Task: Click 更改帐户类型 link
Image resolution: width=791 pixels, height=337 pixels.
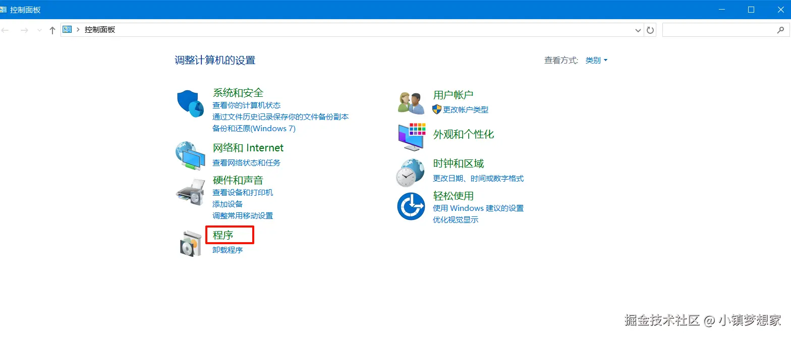Action: pos(466,109)
